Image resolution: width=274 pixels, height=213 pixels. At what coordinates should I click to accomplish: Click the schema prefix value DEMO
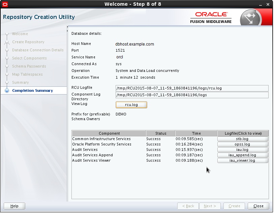coord(121,114)
